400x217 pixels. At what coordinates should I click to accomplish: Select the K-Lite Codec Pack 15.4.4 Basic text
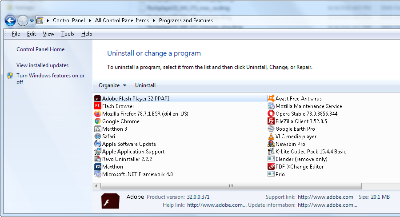point(311,151)
